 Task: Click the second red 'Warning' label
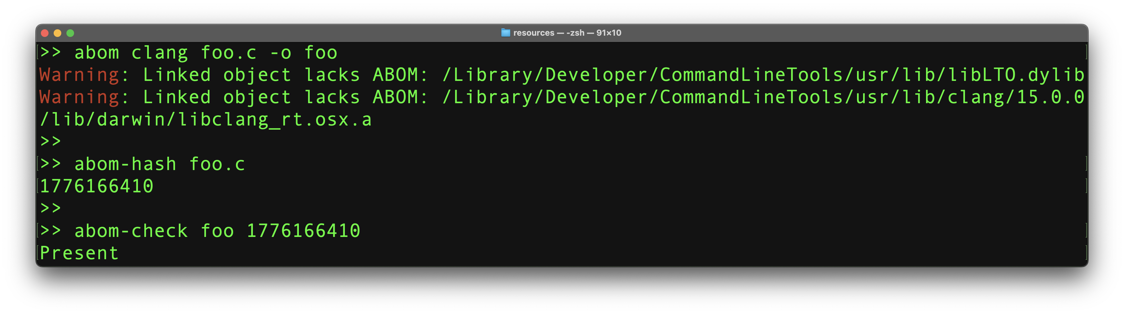point(79,97)
